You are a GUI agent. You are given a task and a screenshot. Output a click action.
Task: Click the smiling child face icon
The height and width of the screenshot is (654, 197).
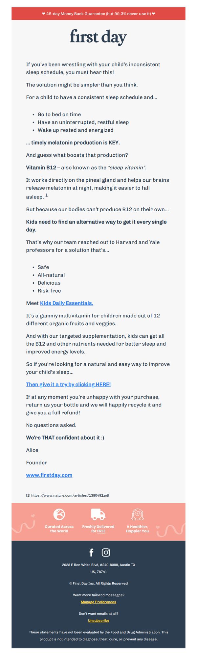[138, 514]
